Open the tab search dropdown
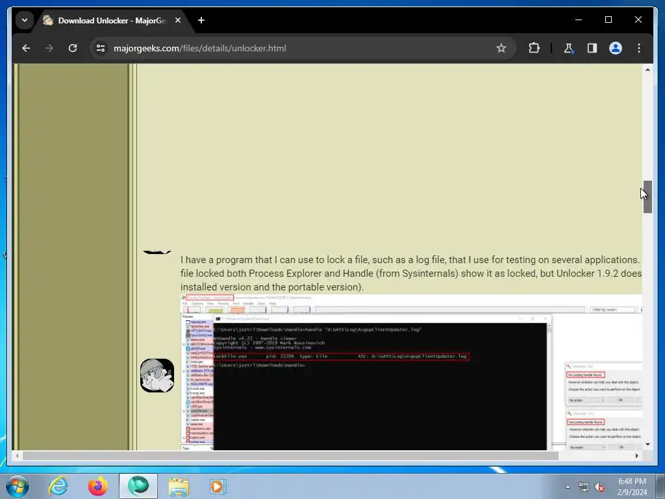 pos(25,20)
